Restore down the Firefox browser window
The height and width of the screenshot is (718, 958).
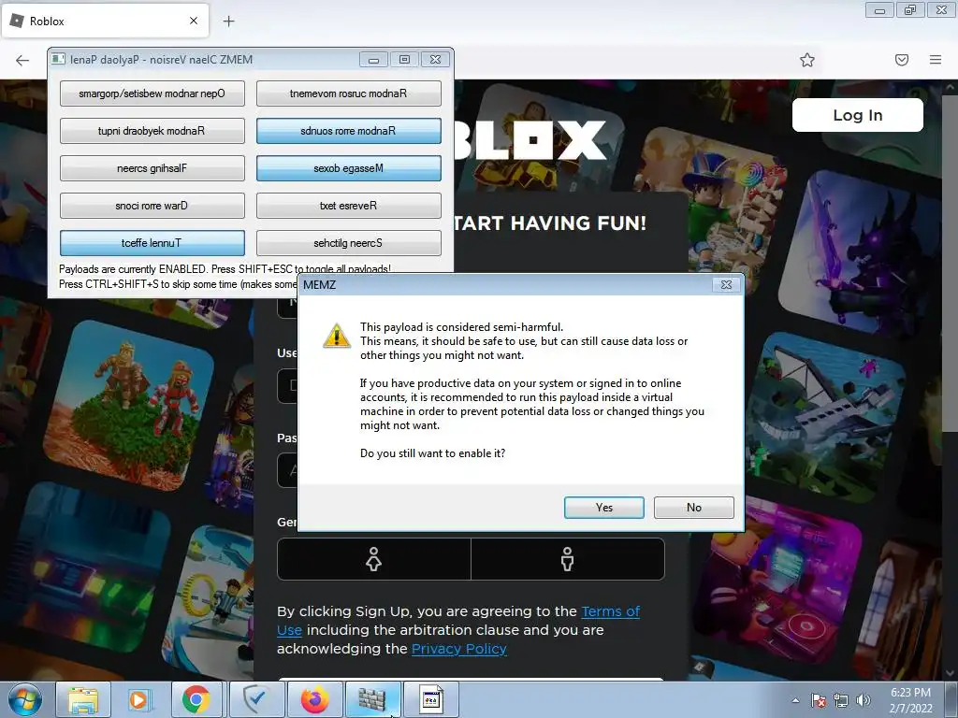(910, 10)
